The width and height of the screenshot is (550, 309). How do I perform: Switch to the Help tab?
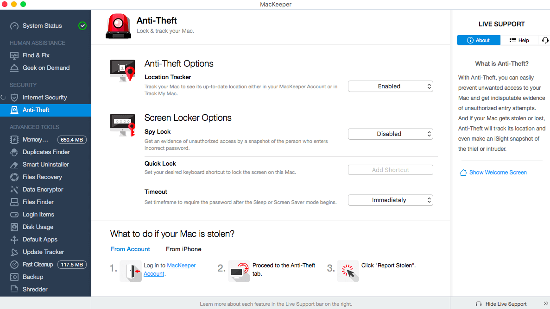pyautogui.click(x=519, y=40)
